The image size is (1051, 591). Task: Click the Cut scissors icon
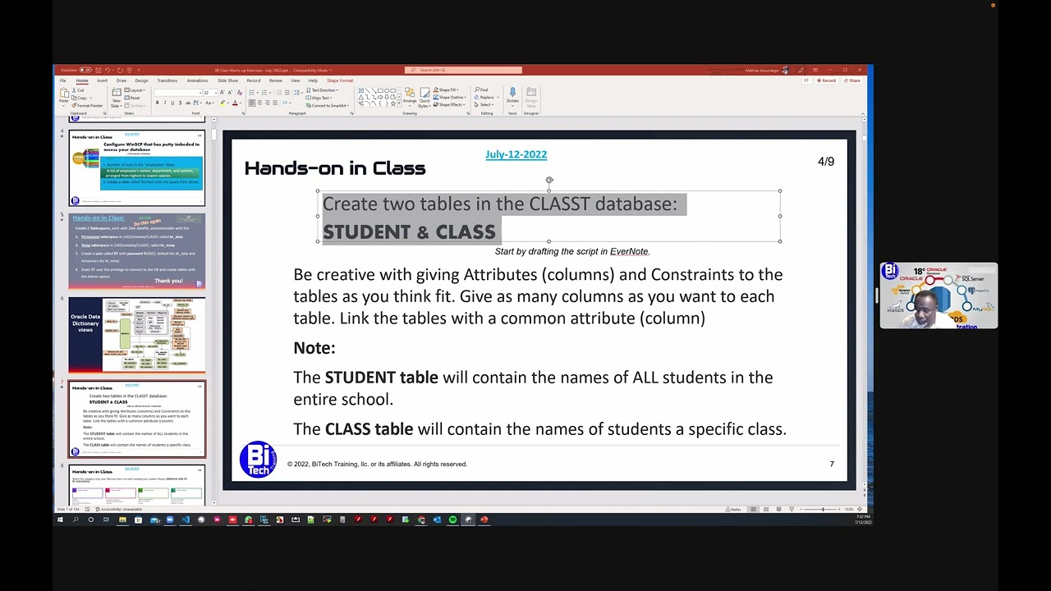tap(74, 90)
